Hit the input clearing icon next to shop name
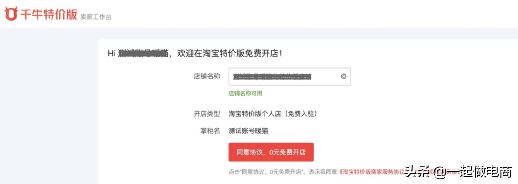The image size is (518, 184). point(343,76)
